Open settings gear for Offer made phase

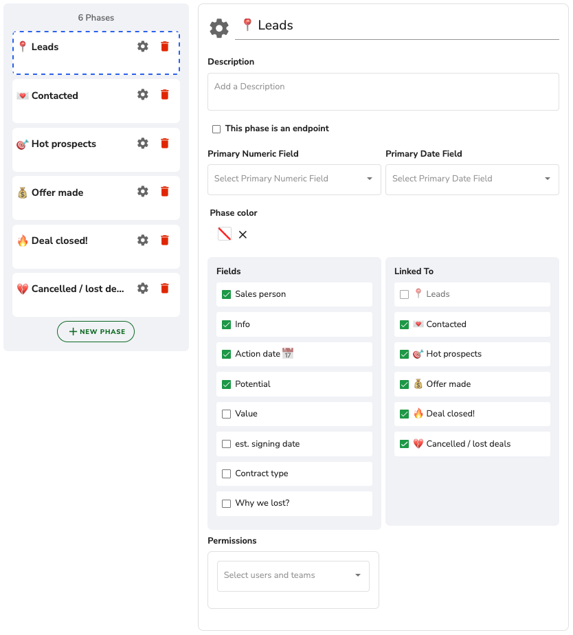click(x=142, y=192)
